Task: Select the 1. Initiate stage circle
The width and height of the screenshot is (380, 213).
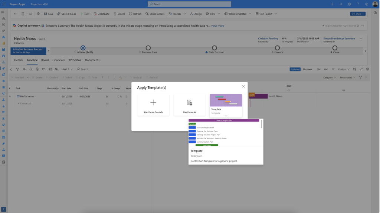Action: point(83,48)
